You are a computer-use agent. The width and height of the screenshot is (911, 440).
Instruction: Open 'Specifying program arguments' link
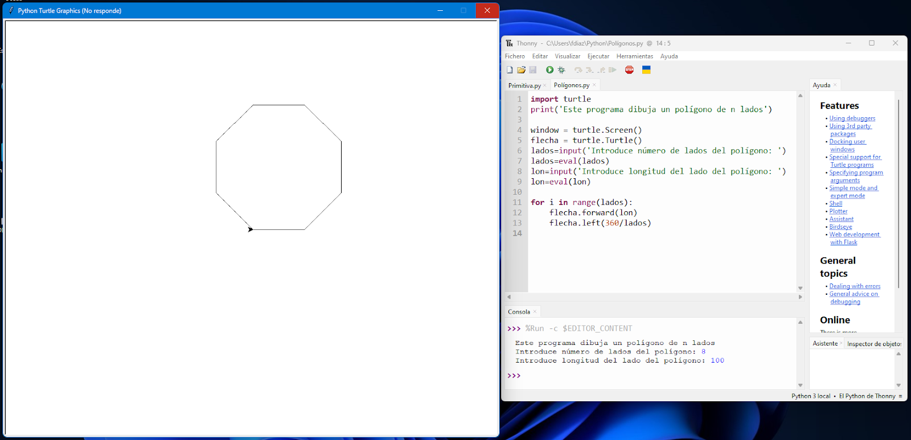tap(856, 176)
